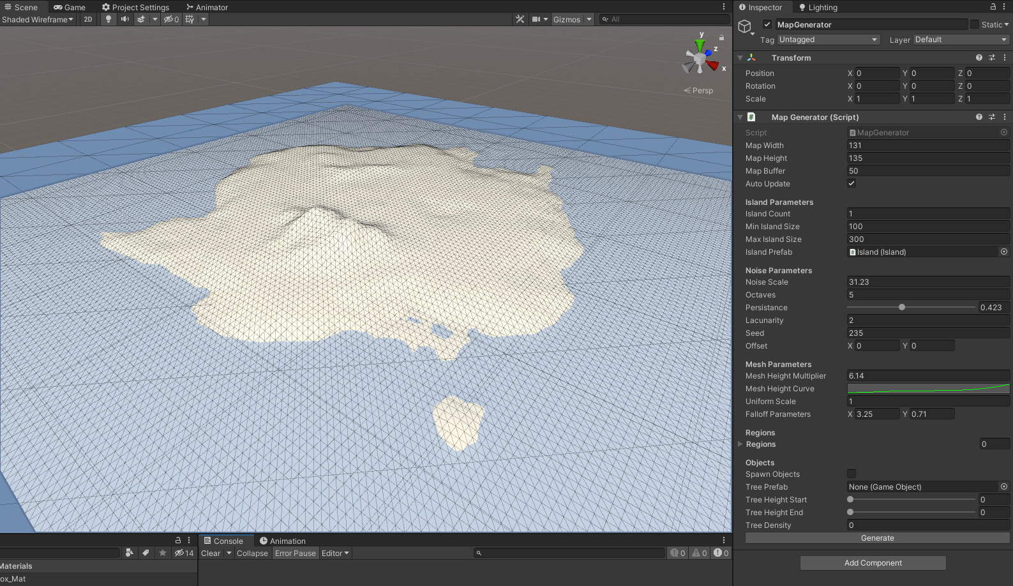The width and height of the screenshot is (1013, 586).
Task: Open the scene tools wrench icon
Action: [x=520, y=19]
